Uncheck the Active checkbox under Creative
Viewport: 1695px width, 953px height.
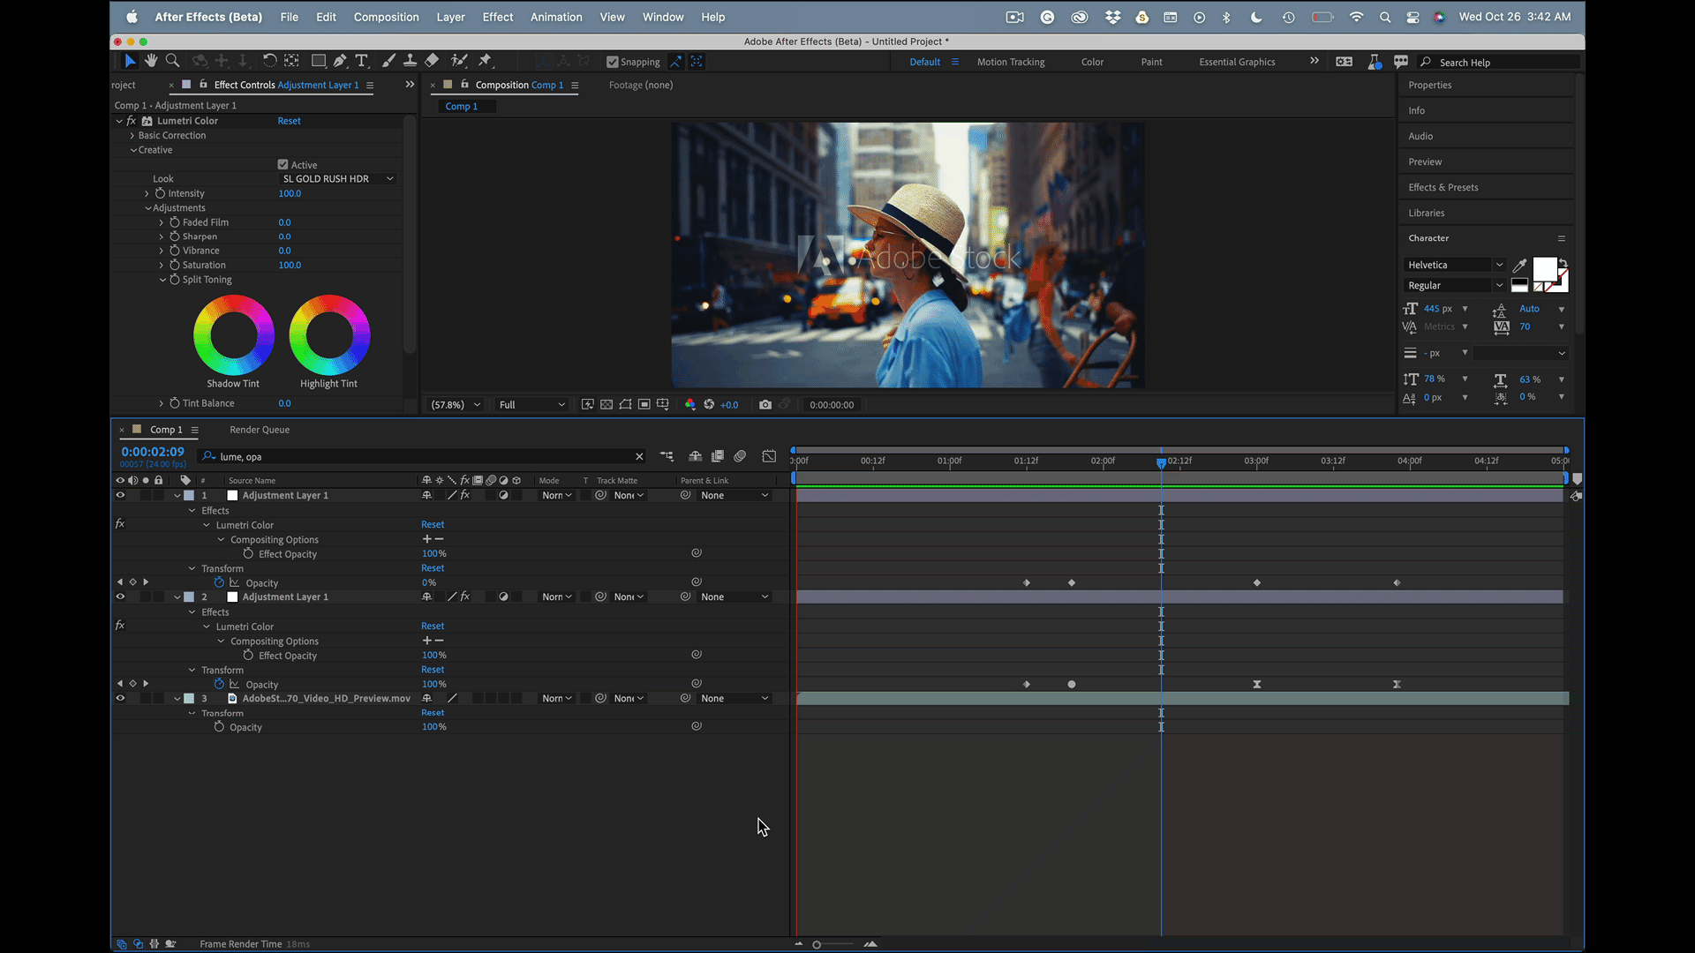point(283,165)
